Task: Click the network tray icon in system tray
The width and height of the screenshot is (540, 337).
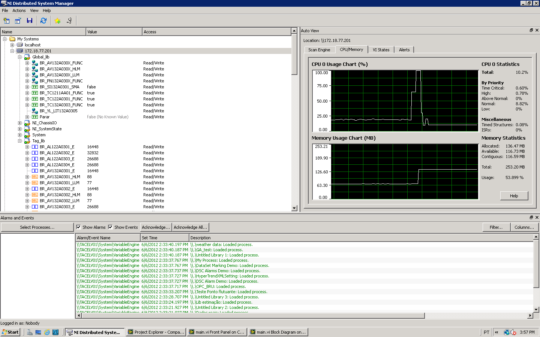Action: coord(507,332)
